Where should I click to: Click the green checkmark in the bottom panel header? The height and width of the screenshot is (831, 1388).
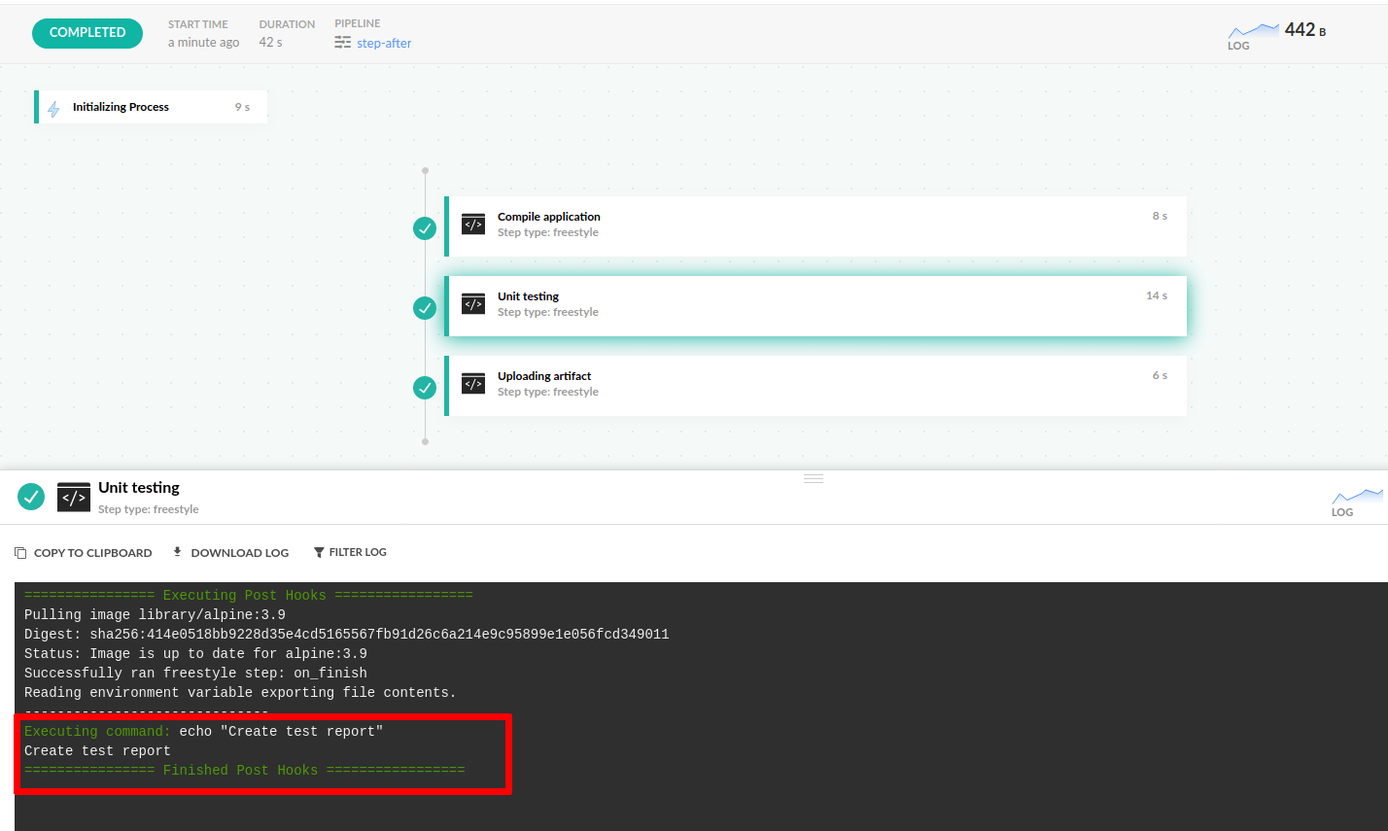pyautogui.click(x=30, y=497)
